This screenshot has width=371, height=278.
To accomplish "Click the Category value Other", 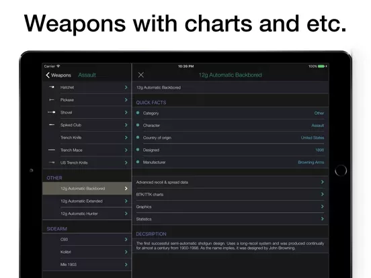I will point(319,113).
